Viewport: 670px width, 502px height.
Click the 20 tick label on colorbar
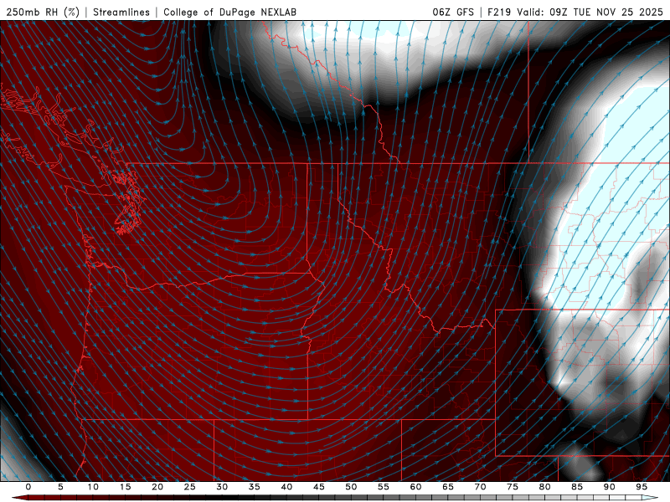pos(157,487)
